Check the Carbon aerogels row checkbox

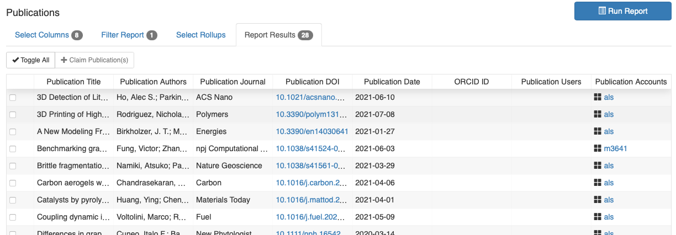(13, 183)
